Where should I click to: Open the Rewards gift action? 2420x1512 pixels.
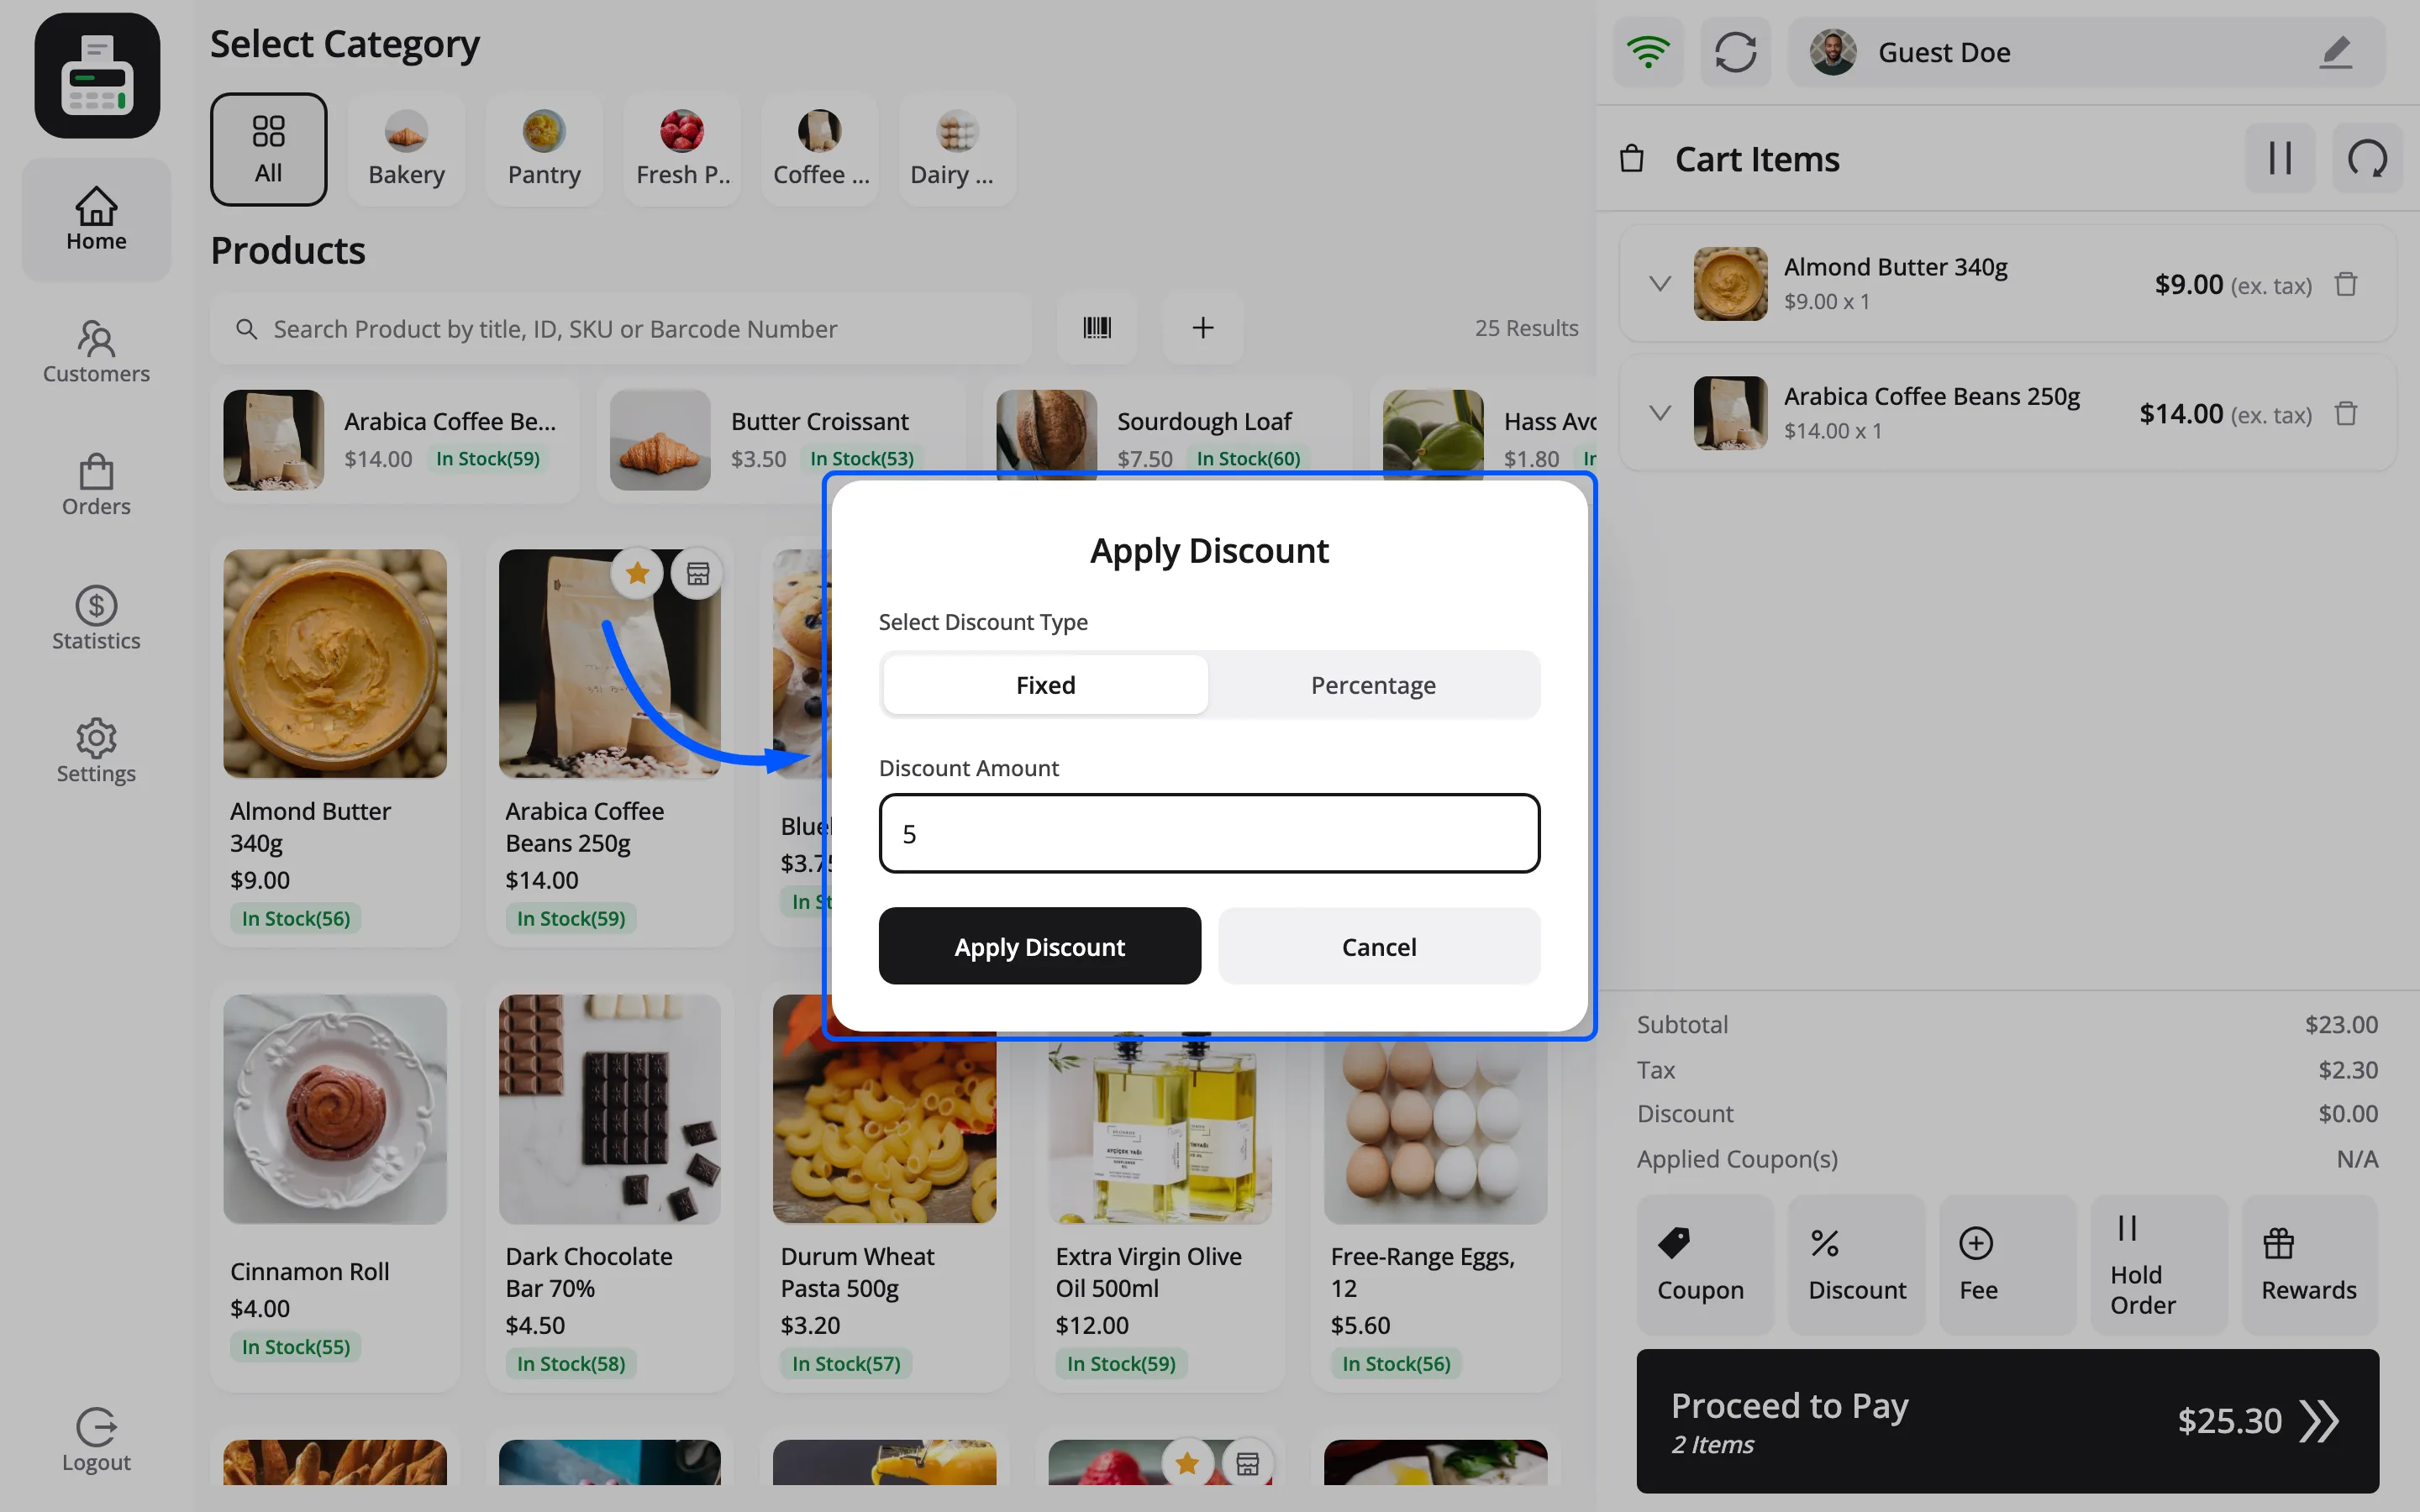point(2310,1265)
